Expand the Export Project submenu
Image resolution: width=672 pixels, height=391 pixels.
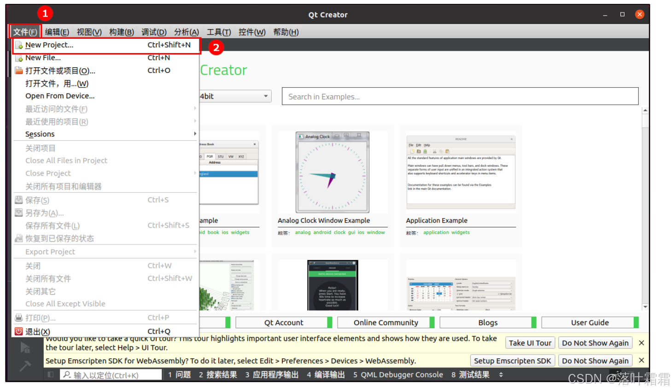click(x=106, y=252)
